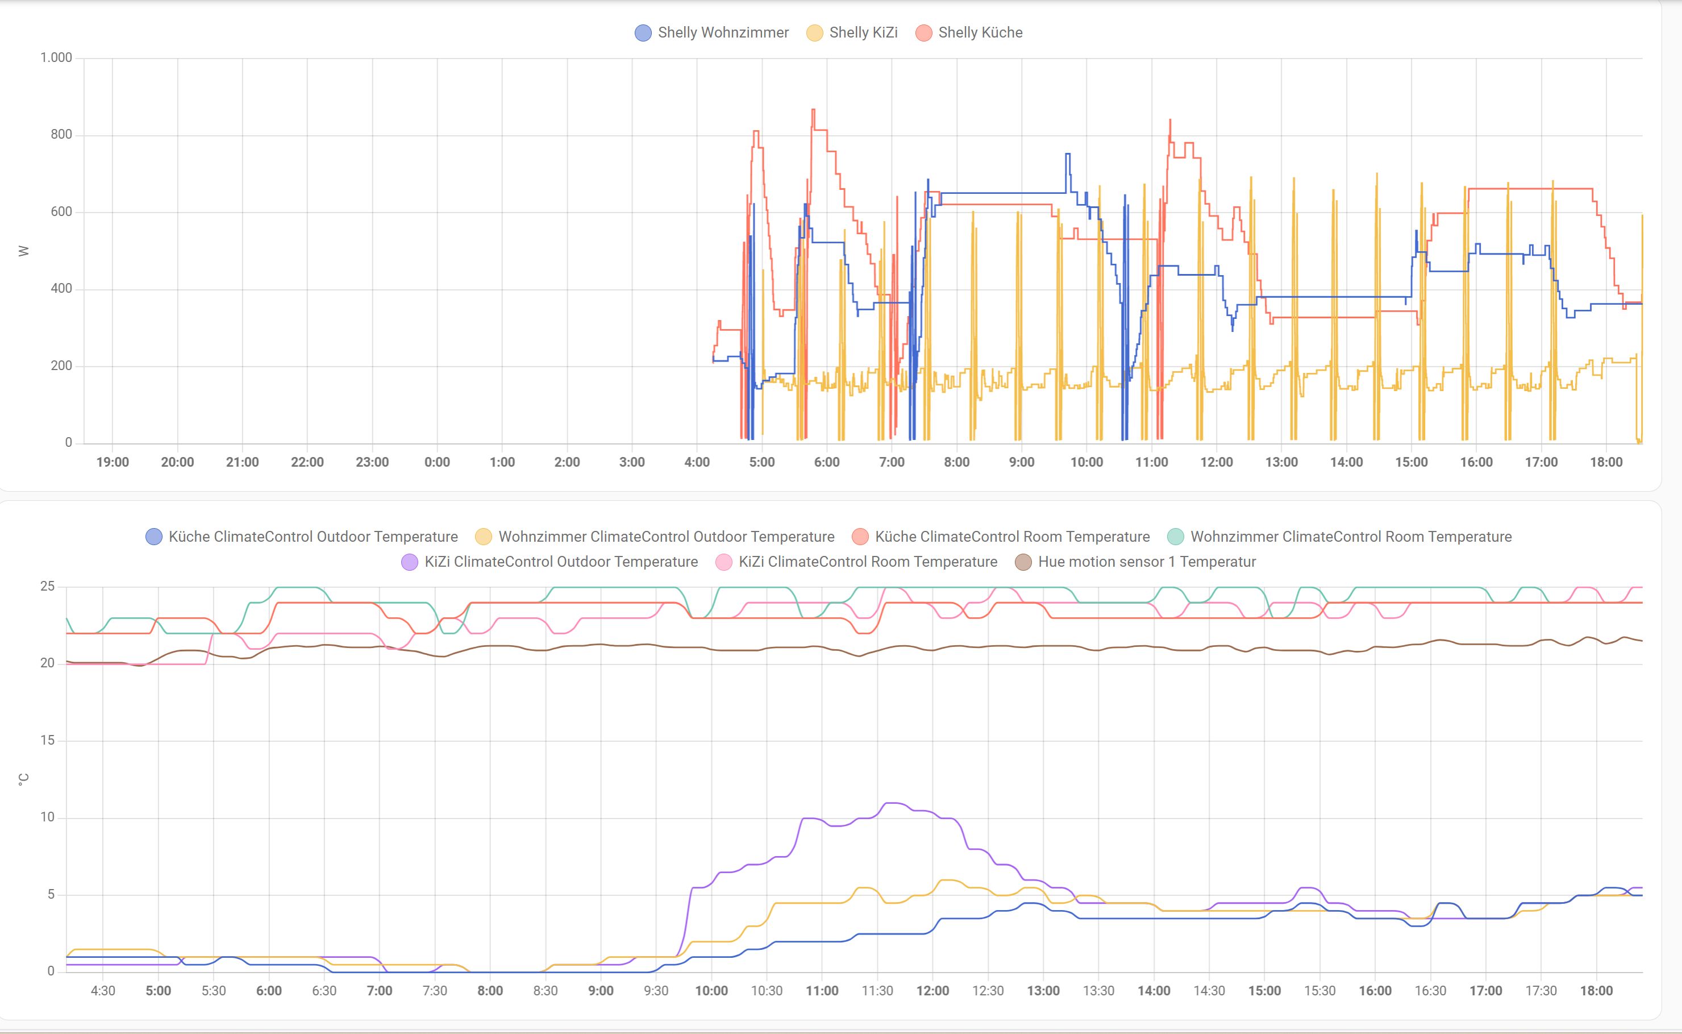Click the 17:30 label on temperature chart axis
This screenshot has height=1034, width=1682.
1541,991
